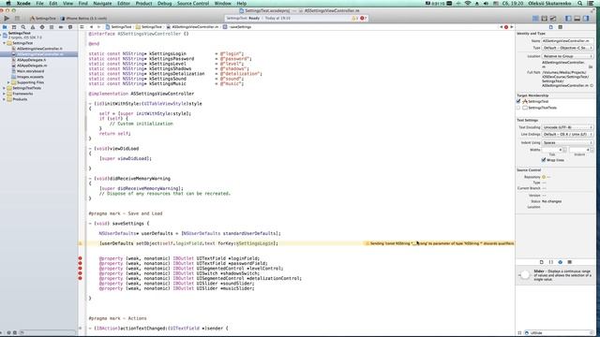The height and width of the screenshot is (337, 600).
Task: Click the Name field in Identity and Type
Action: 567,41
